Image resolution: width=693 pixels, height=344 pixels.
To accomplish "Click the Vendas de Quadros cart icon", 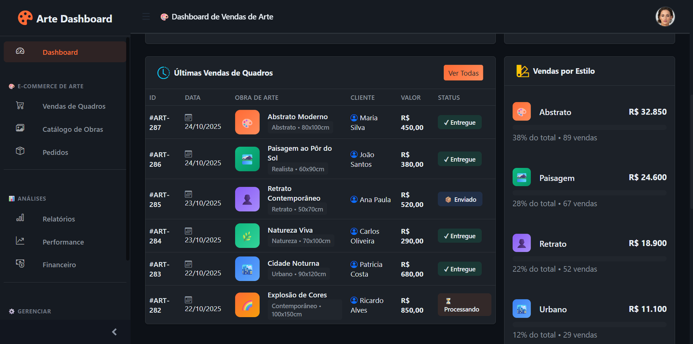I will point(20,105).
